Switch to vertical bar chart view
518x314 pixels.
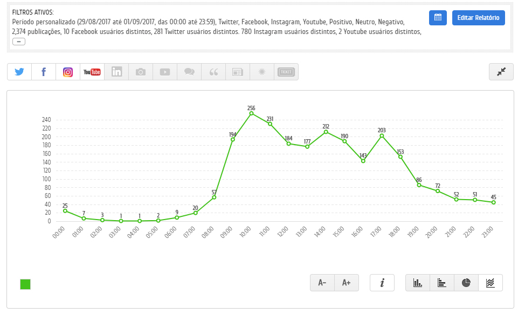pyautogui.click(x=418, y=283)
